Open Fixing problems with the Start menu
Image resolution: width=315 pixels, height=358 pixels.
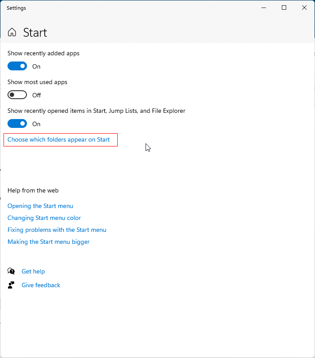click(57, 230)
